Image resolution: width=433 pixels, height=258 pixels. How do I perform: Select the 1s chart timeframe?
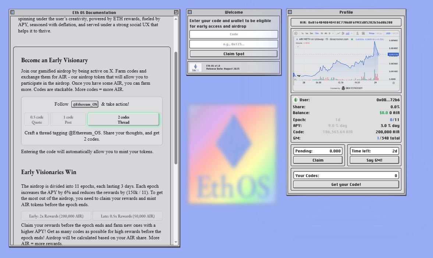[302, 33]
